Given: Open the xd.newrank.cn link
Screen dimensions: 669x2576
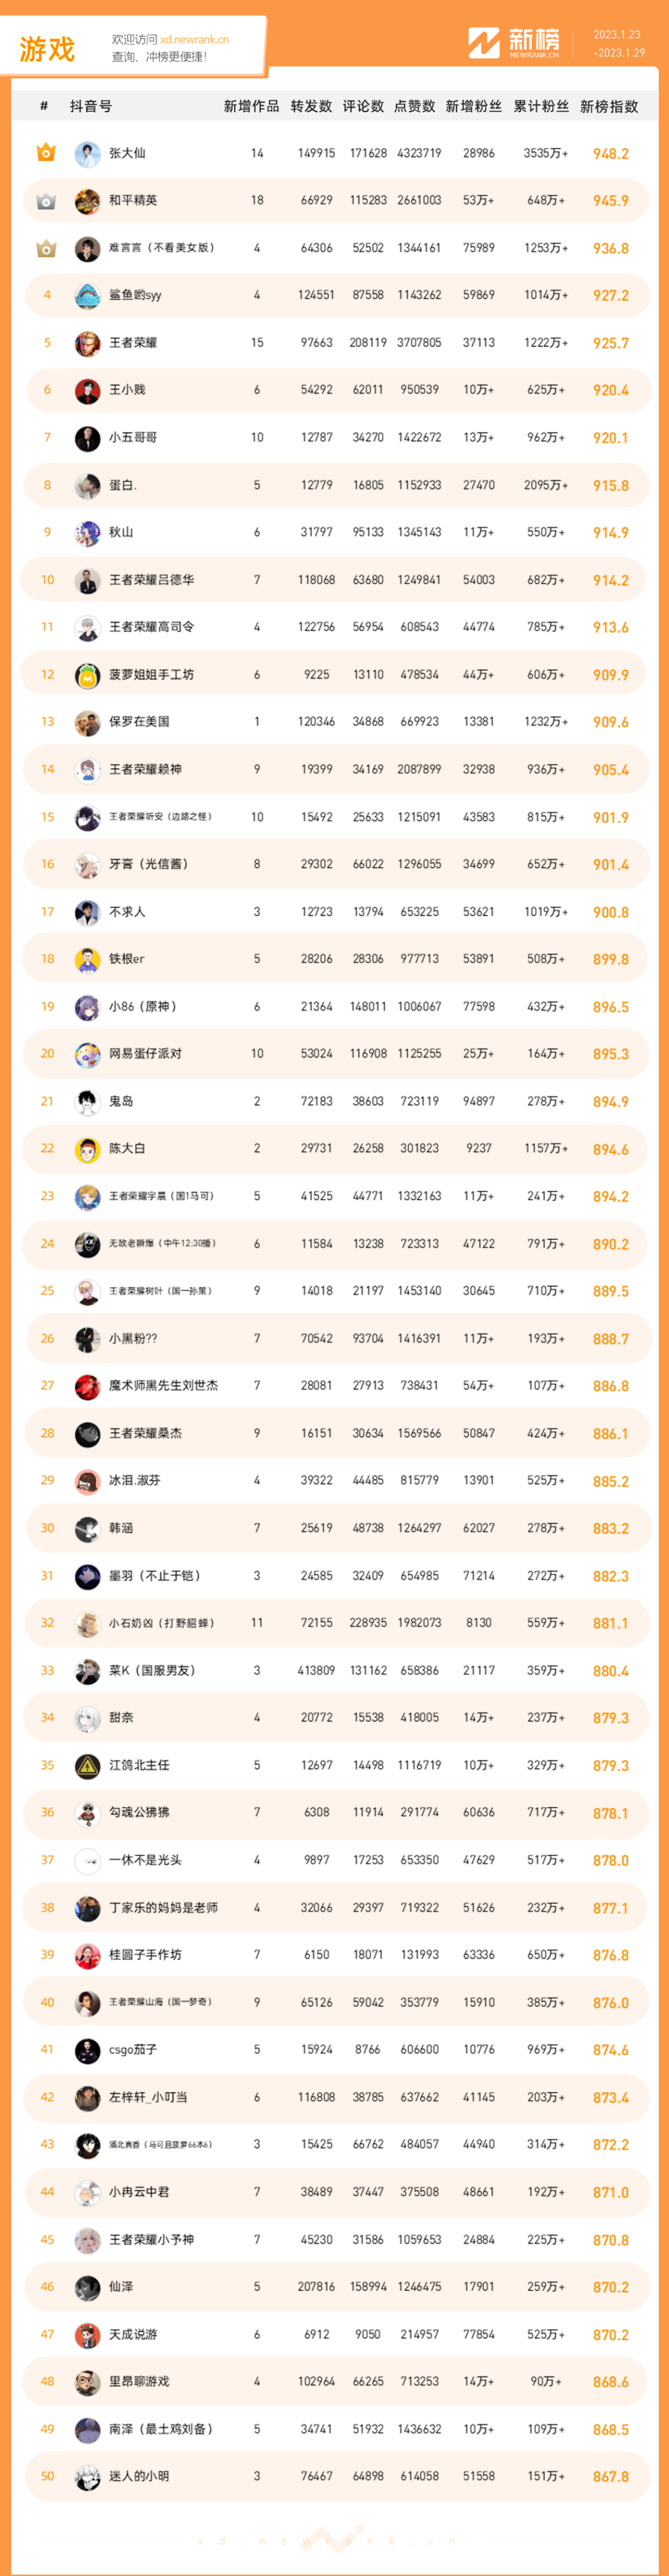Looking at the screenshot, I should [x=194, y=40].
